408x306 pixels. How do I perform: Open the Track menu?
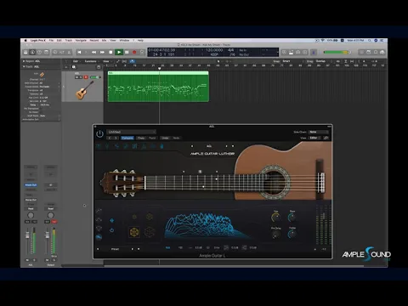tap(69, 41)
